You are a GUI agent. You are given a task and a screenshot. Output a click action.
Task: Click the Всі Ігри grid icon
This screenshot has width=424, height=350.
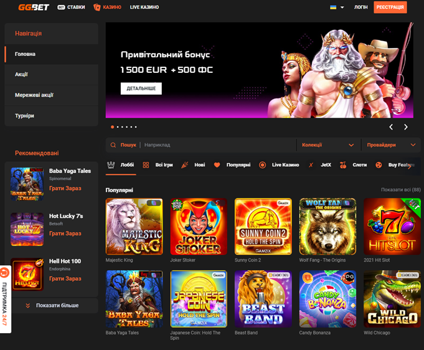coord(146,165)
